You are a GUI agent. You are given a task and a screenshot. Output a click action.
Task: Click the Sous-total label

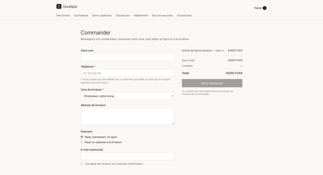click(x=188, y=60)
